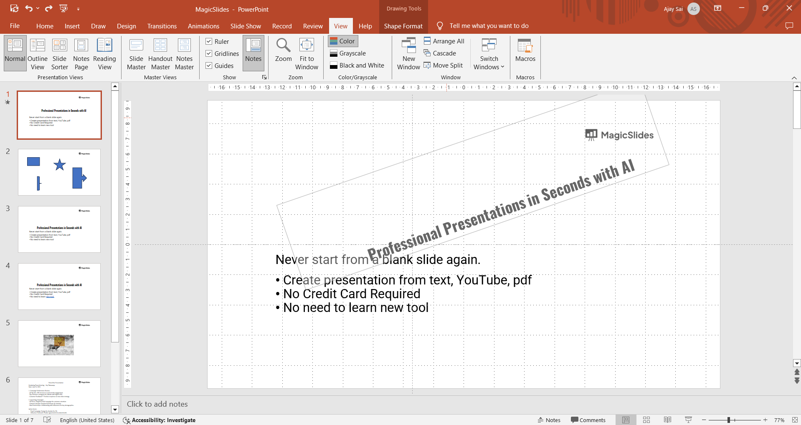
Task: Toggle the Guides checkbox
Action: click(209, 65)
